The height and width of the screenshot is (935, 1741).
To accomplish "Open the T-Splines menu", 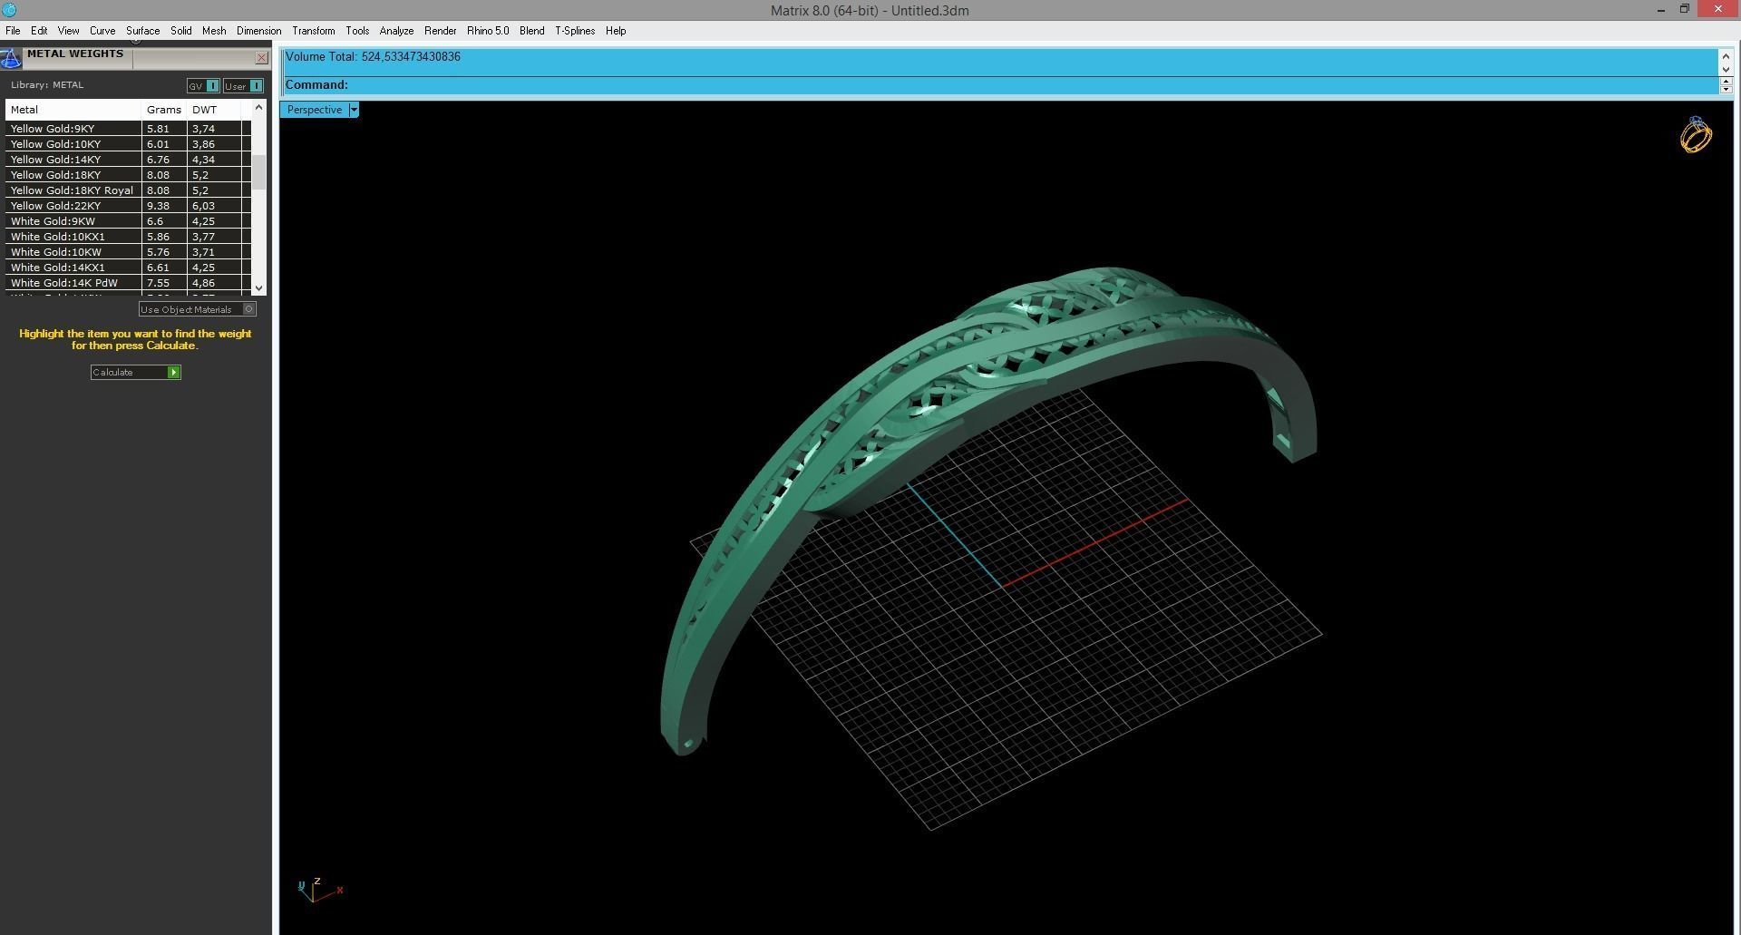I will 575,31.
